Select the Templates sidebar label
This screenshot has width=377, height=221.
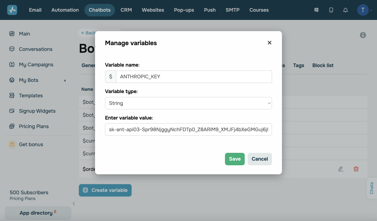tap(31, 96)
